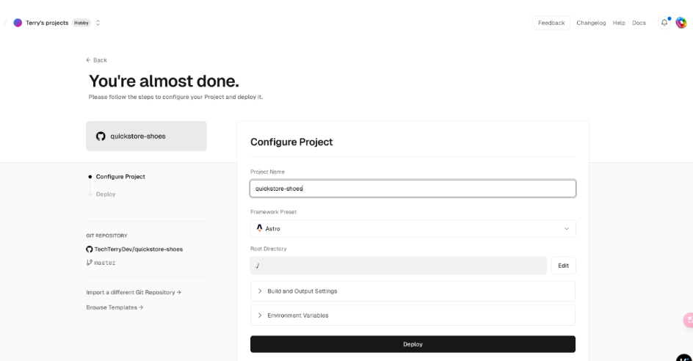The width and height of the screenshot is (693, 361).
Task: Click the GitHub icon beside quickstore-shoes card
Action: pos(101,136)
